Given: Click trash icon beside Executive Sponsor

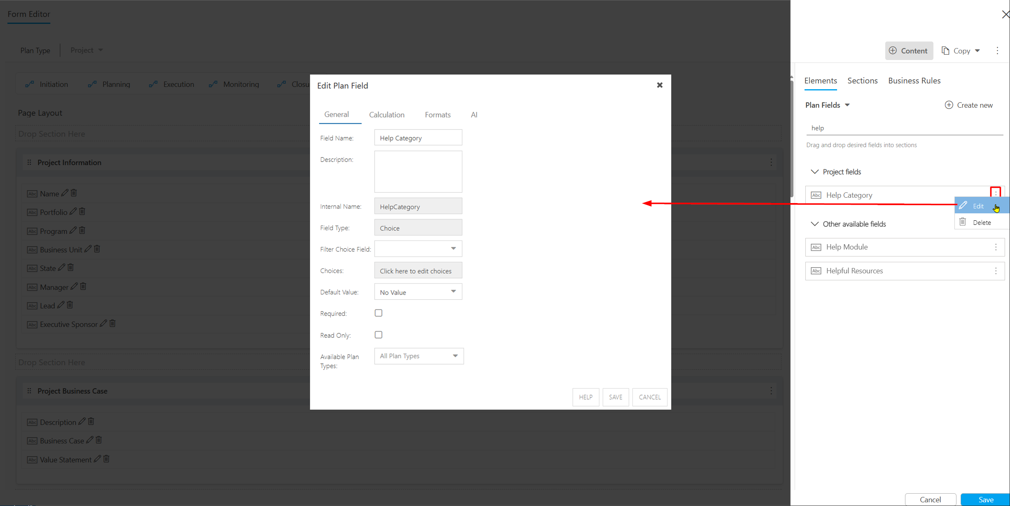Looking at the screenshot, I should (x=112, y=323).
